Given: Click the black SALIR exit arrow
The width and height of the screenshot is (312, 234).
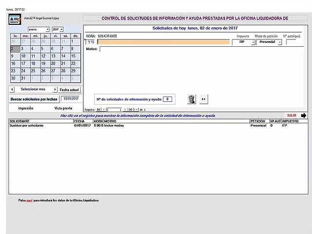Looking at the screenshot, I should 303,116.
